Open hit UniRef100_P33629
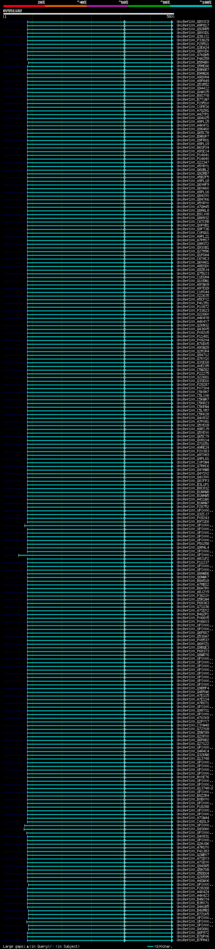The image size is (215, 949). (192, 40)
